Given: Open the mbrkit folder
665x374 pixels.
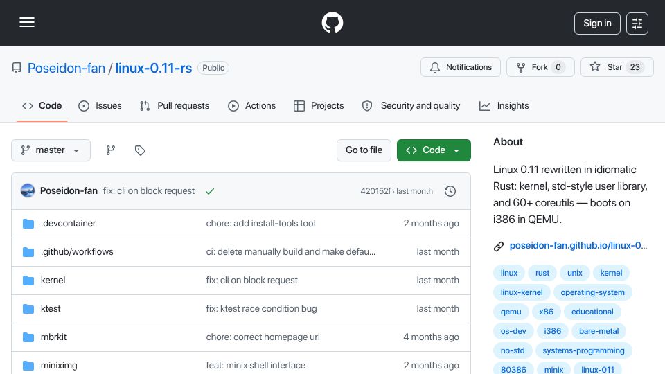Looking at the screenshot, I should [x=53, y=337].
